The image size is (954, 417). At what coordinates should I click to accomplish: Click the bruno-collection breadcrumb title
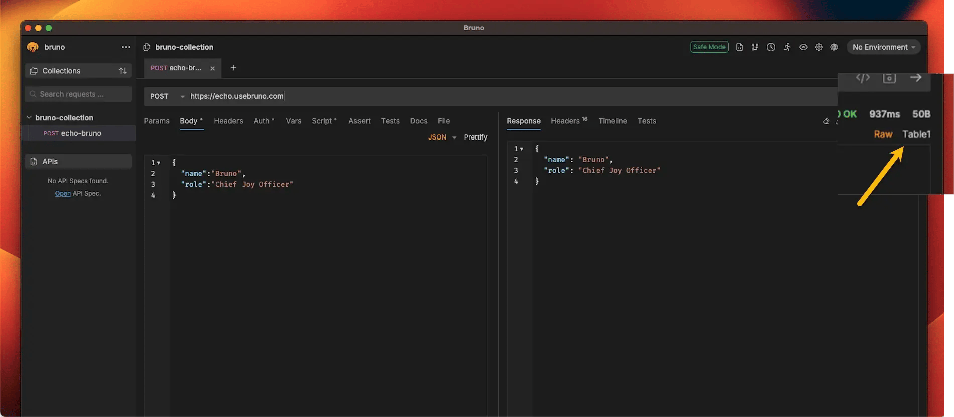click(x=184, y=47)
